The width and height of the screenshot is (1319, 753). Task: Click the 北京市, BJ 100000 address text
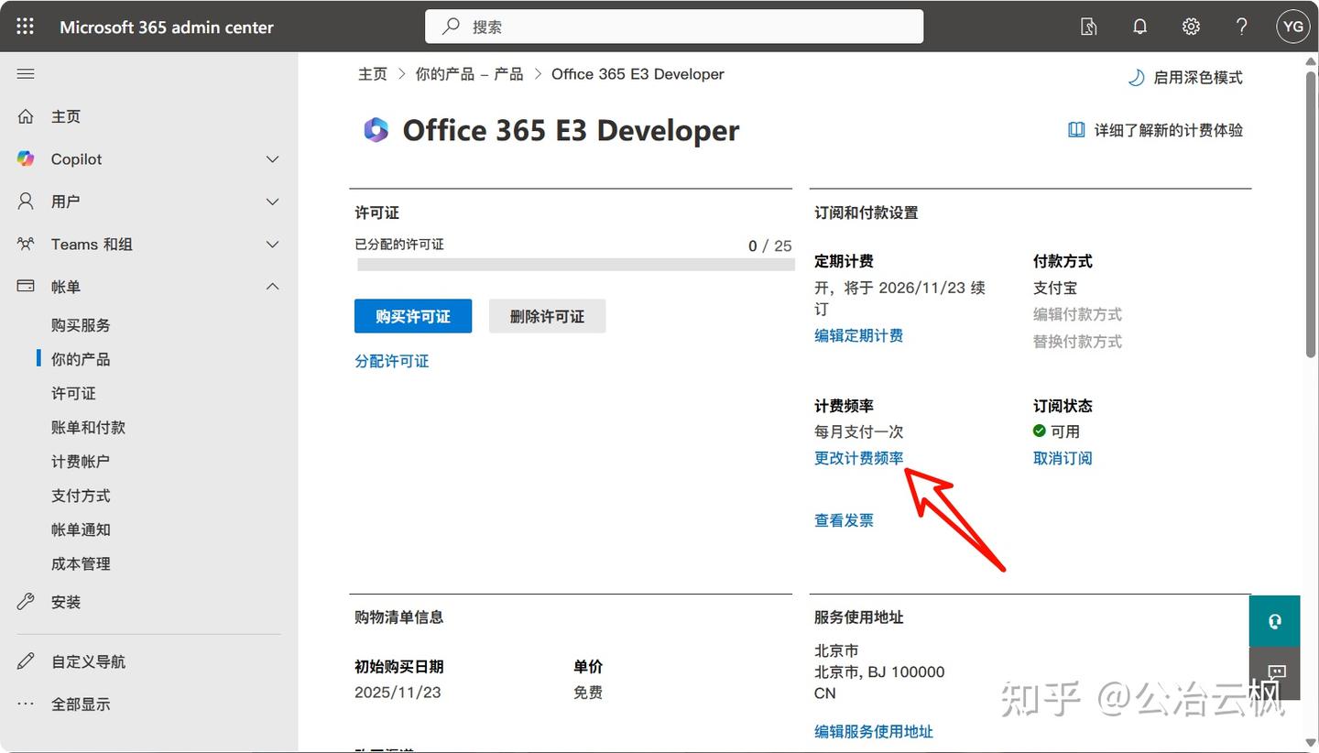[879, 671]
